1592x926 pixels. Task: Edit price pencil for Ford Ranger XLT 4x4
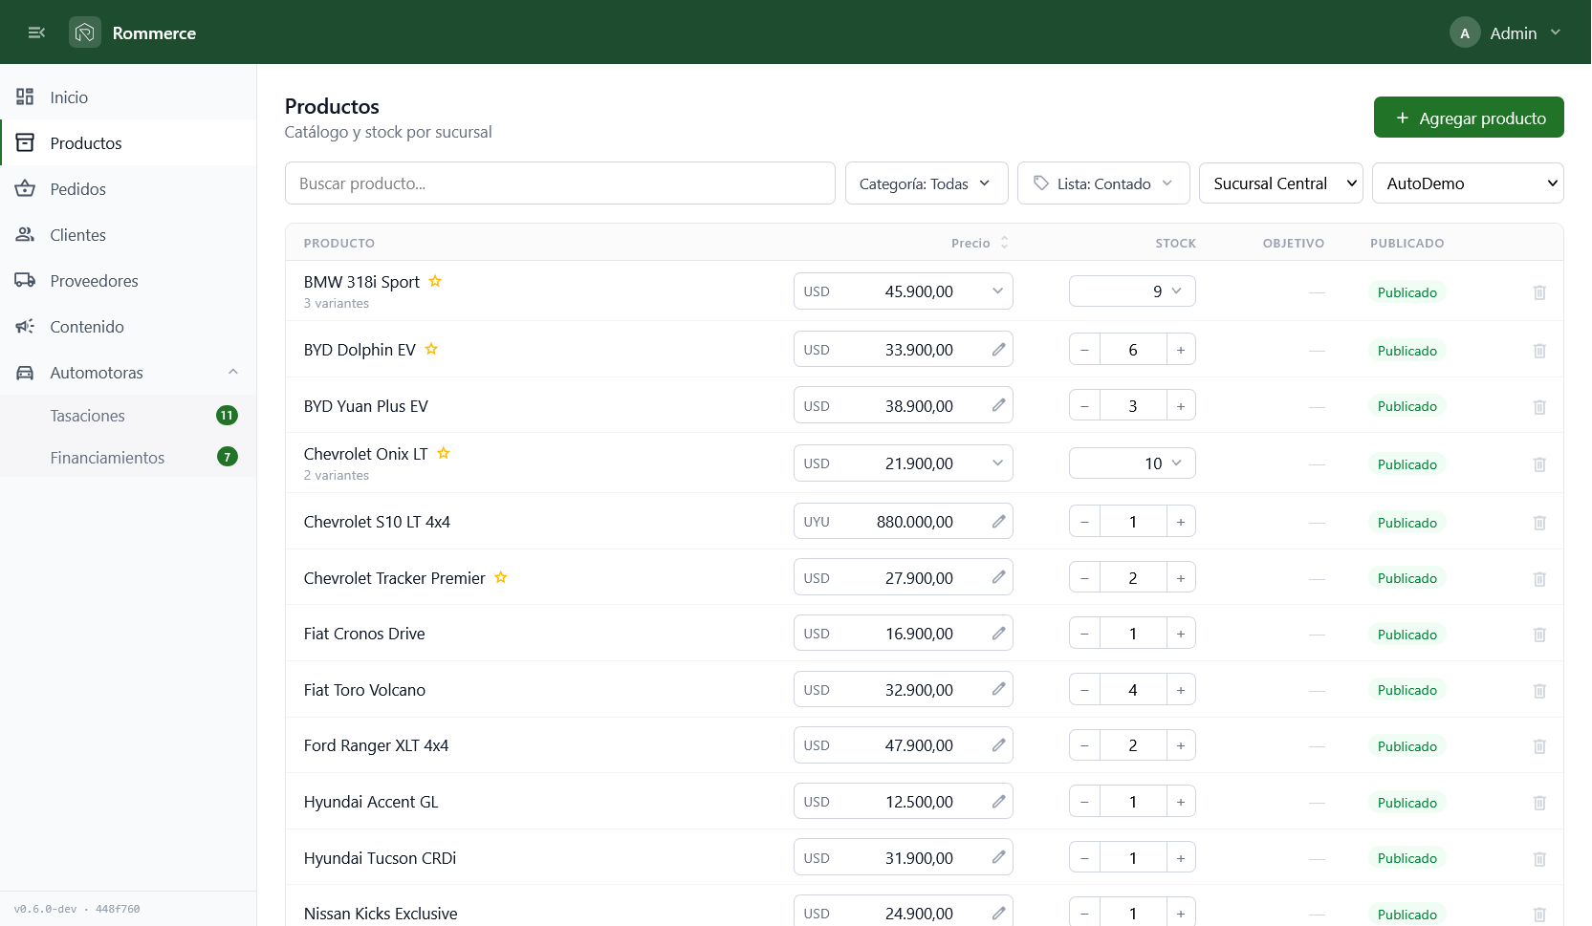point(998,744)
